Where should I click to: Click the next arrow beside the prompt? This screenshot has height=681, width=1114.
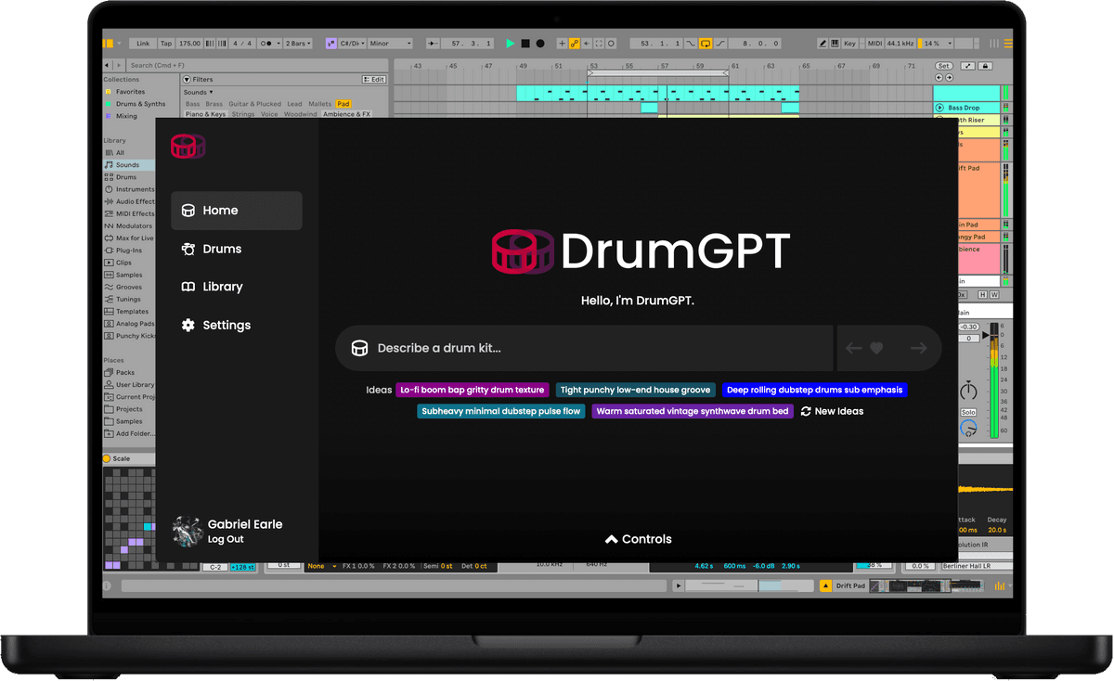tap(919, 348)
